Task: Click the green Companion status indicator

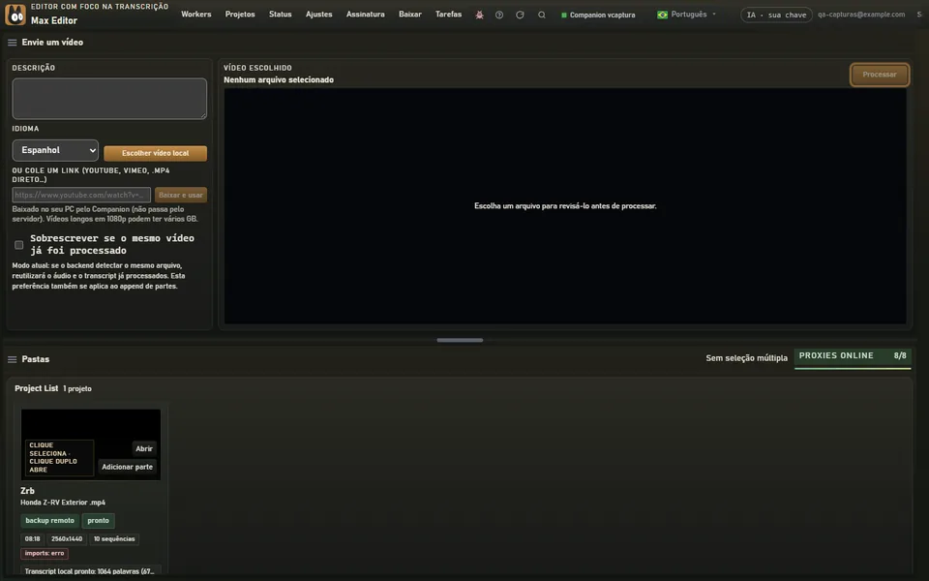Action: point(564,15)
